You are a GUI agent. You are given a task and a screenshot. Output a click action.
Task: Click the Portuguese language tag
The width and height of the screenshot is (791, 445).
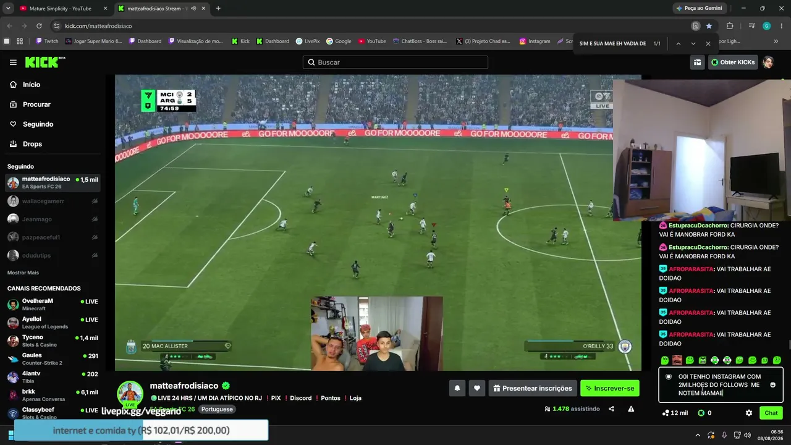tap(217, 409)
